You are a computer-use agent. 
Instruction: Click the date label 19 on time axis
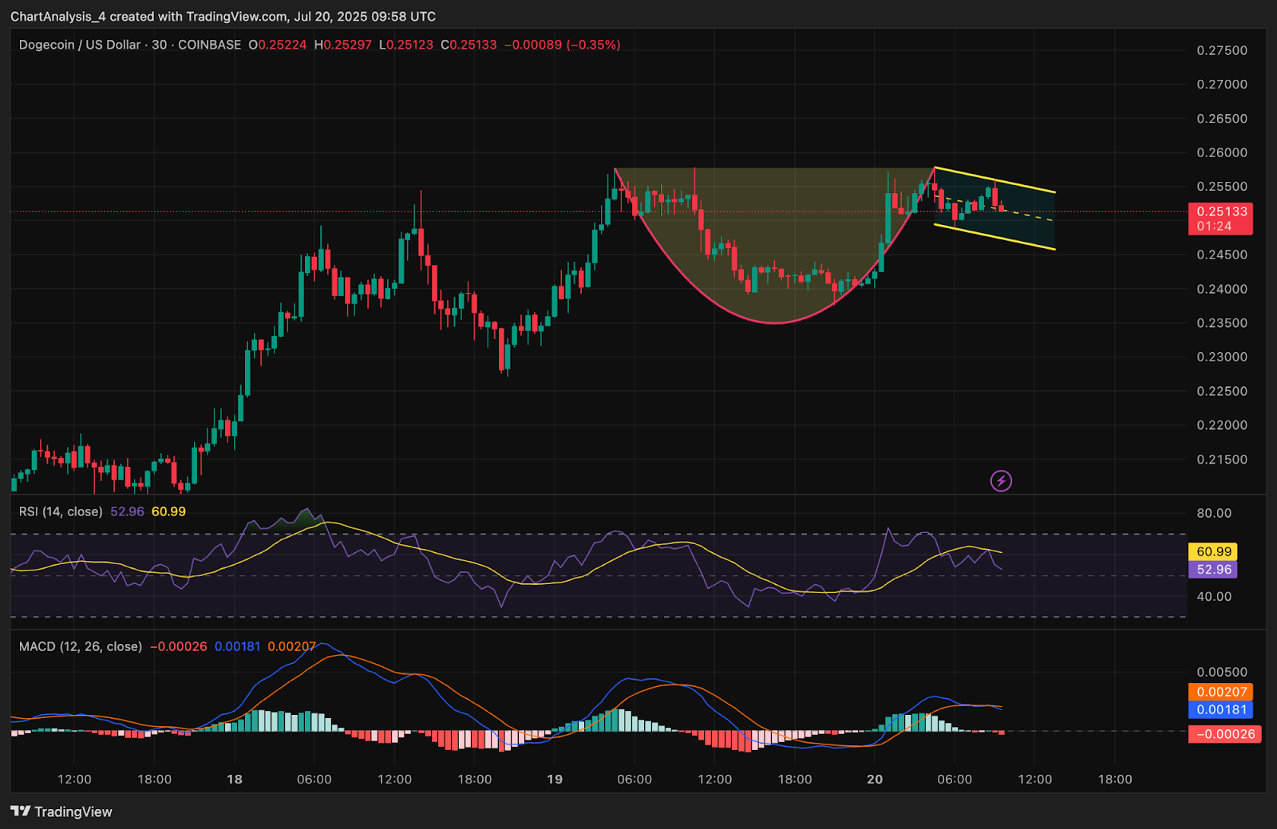[555, 779]
